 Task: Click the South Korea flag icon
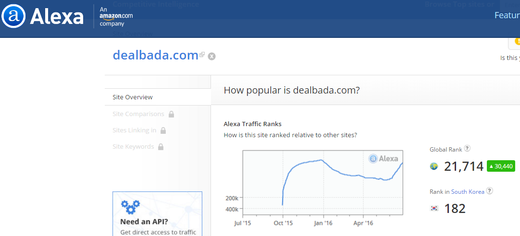tap(434, 209)
